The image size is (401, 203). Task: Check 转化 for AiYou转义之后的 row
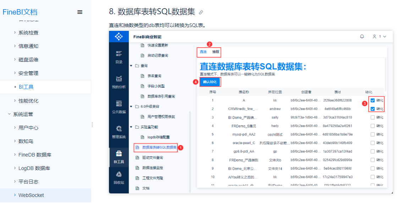pos(373,177)
